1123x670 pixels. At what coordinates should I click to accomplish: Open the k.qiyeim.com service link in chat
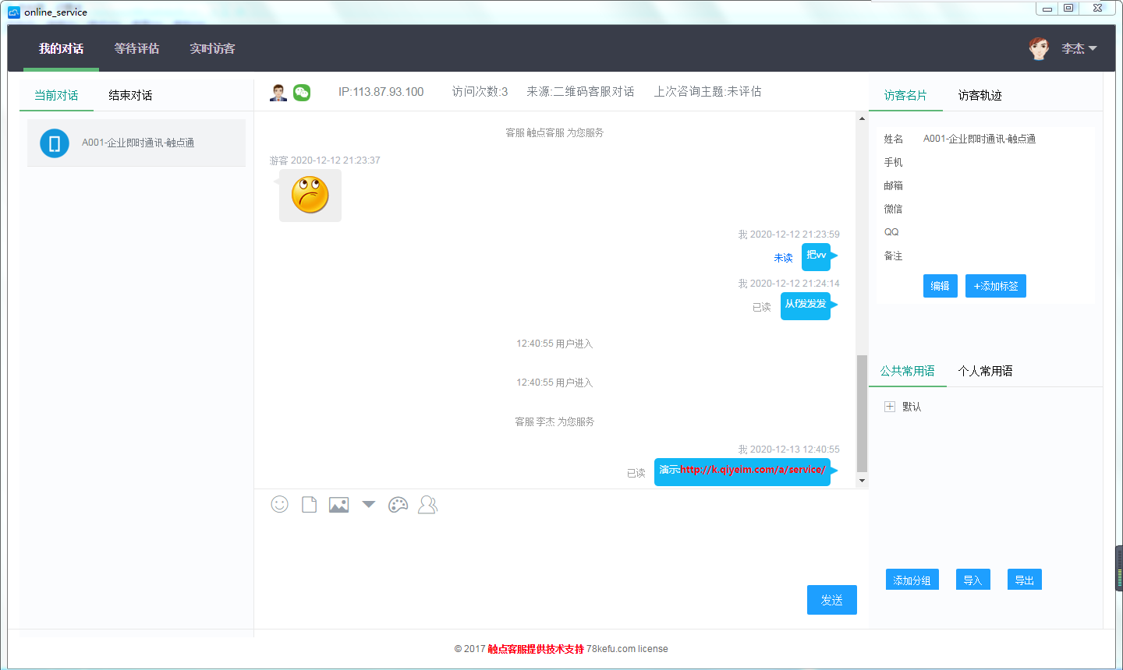753,470
